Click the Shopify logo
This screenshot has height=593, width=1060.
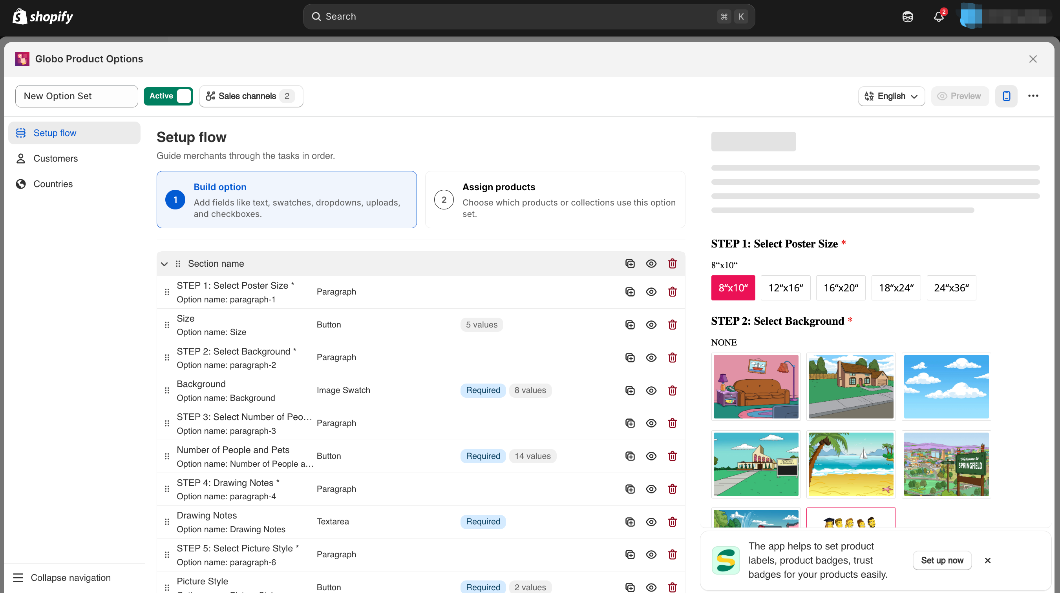coord(43,16)
